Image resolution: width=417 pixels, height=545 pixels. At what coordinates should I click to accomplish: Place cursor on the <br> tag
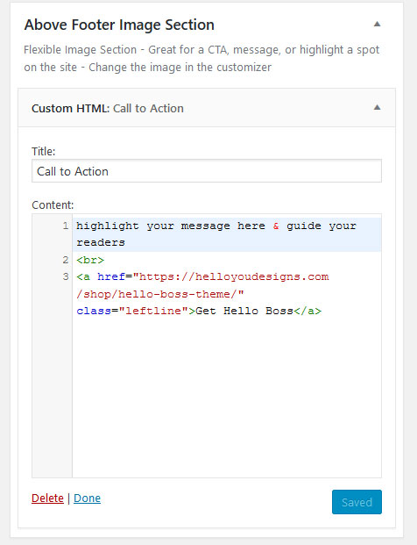[90, 260]
